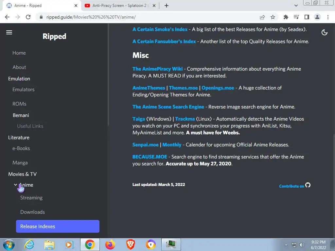
Task: Open the Extensions puzzle icon
Action: click(286, 17)
